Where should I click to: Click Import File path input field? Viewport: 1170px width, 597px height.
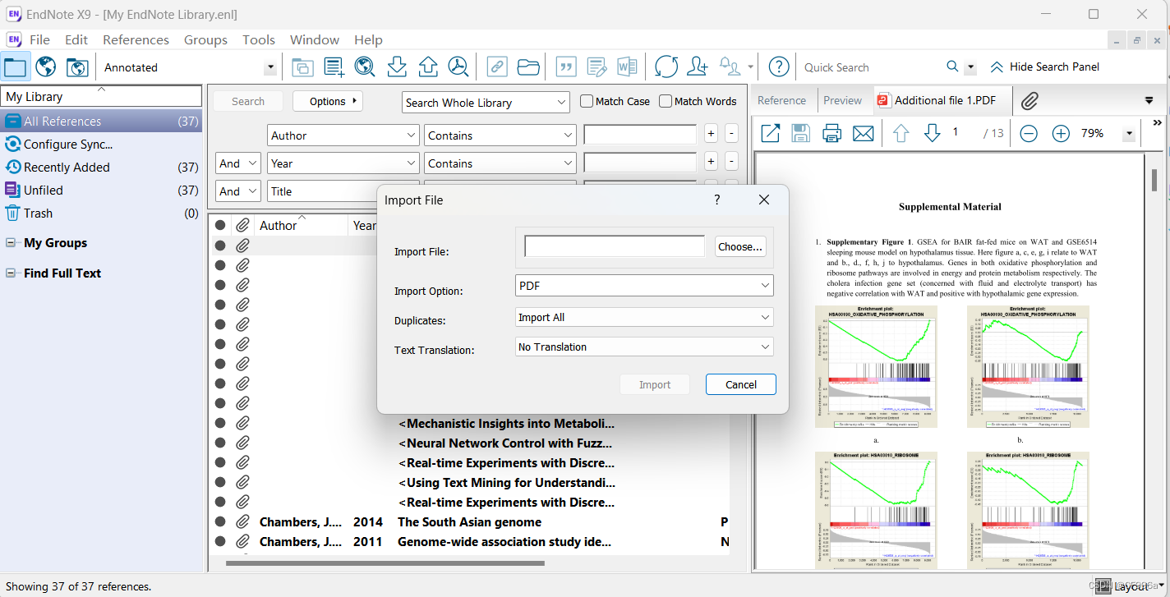coord(615,246)
